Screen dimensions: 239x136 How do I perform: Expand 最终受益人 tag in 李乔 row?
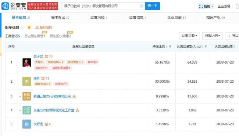[43, 84]
